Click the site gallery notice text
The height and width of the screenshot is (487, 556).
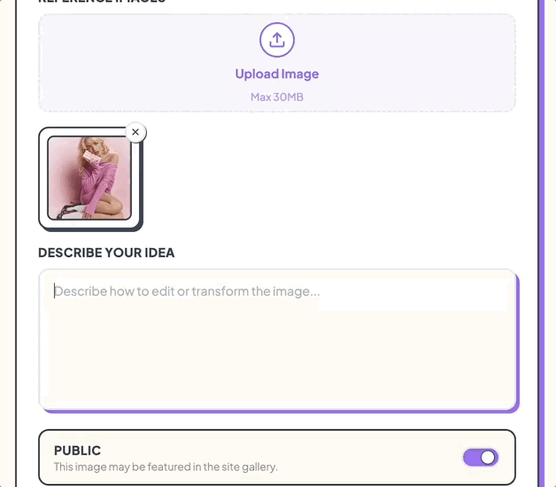coord(166,467)
